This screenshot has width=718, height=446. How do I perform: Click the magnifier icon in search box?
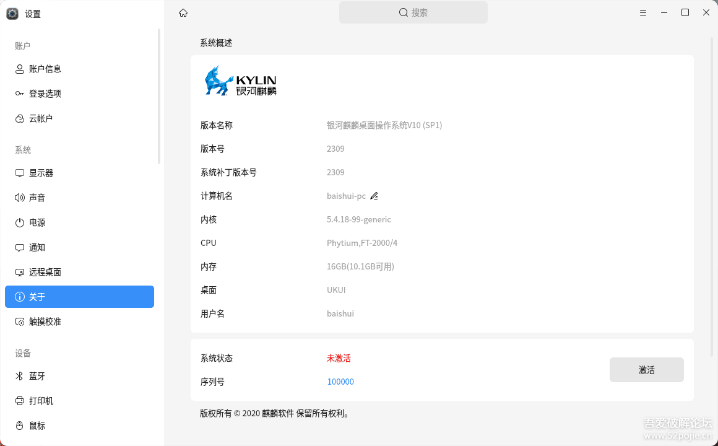404,12
